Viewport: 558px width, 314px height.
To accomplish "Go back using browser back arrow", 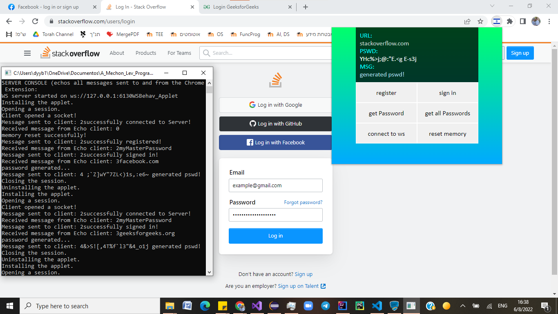I will pos(9,21).
